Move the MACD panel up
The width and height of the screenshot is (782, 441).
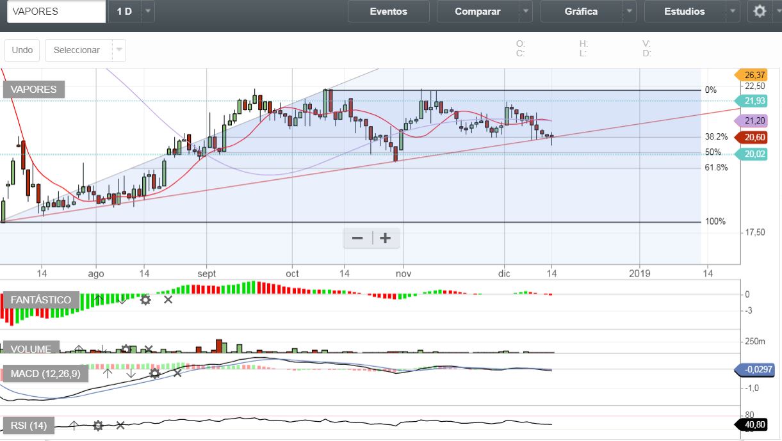point(108,373)
